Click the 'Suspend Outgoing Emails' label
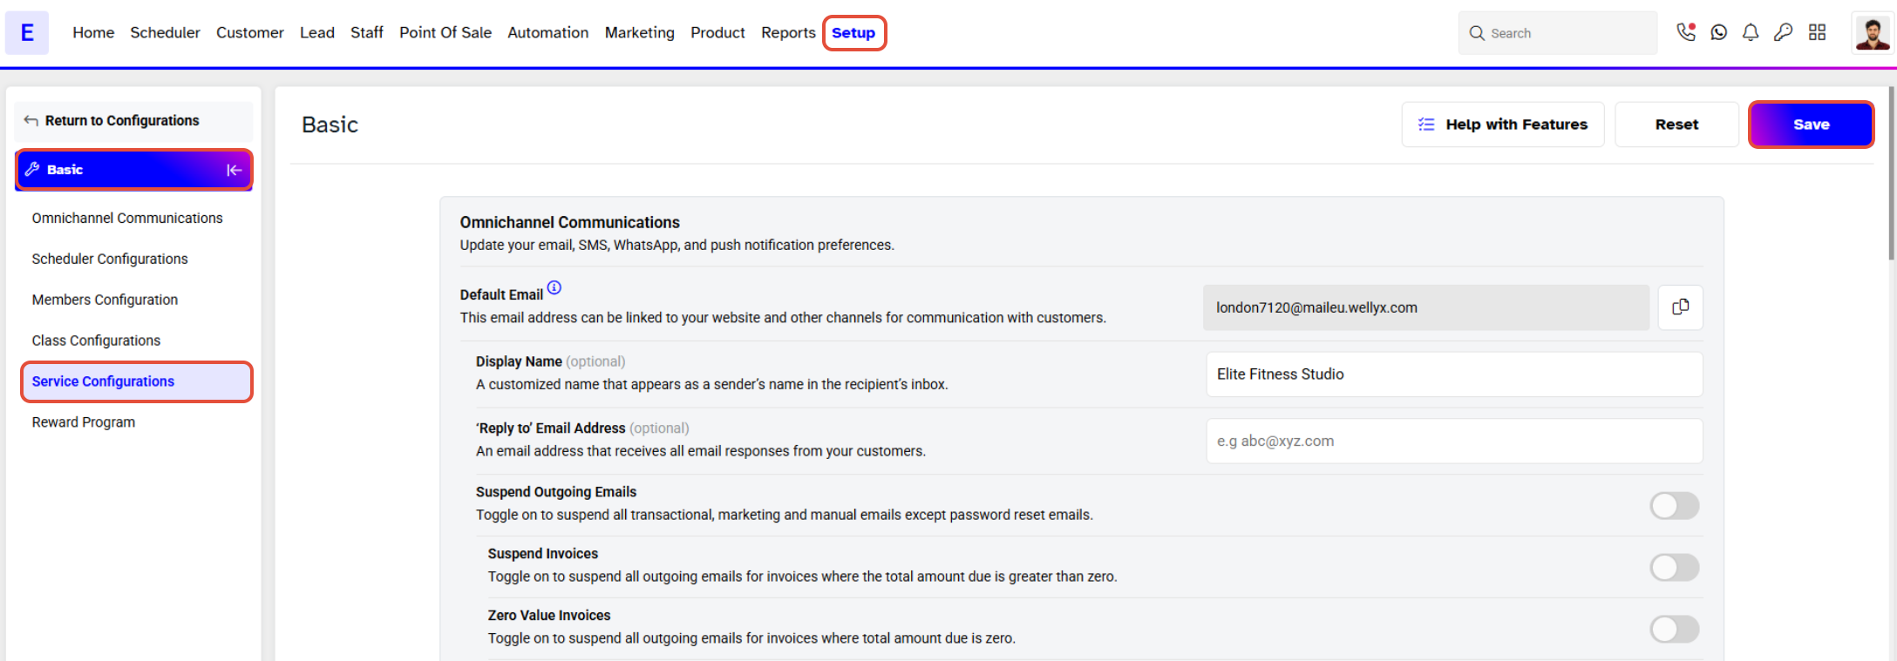Screen dimensions: 1897x661 pyautogui.click(x=556, y=492)
